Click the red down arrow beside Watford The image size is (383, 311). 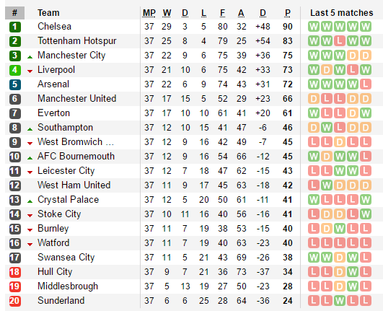(30, 245)
